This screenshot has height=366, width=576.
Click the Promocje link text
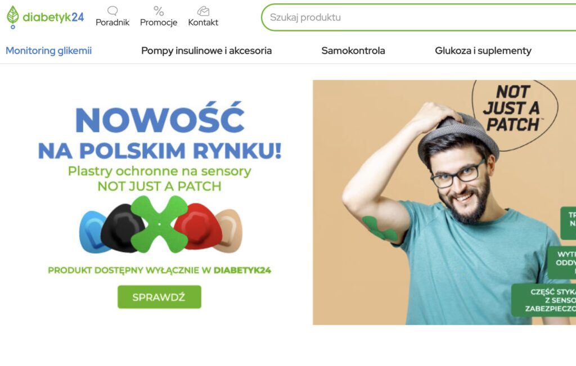(159, 22)
